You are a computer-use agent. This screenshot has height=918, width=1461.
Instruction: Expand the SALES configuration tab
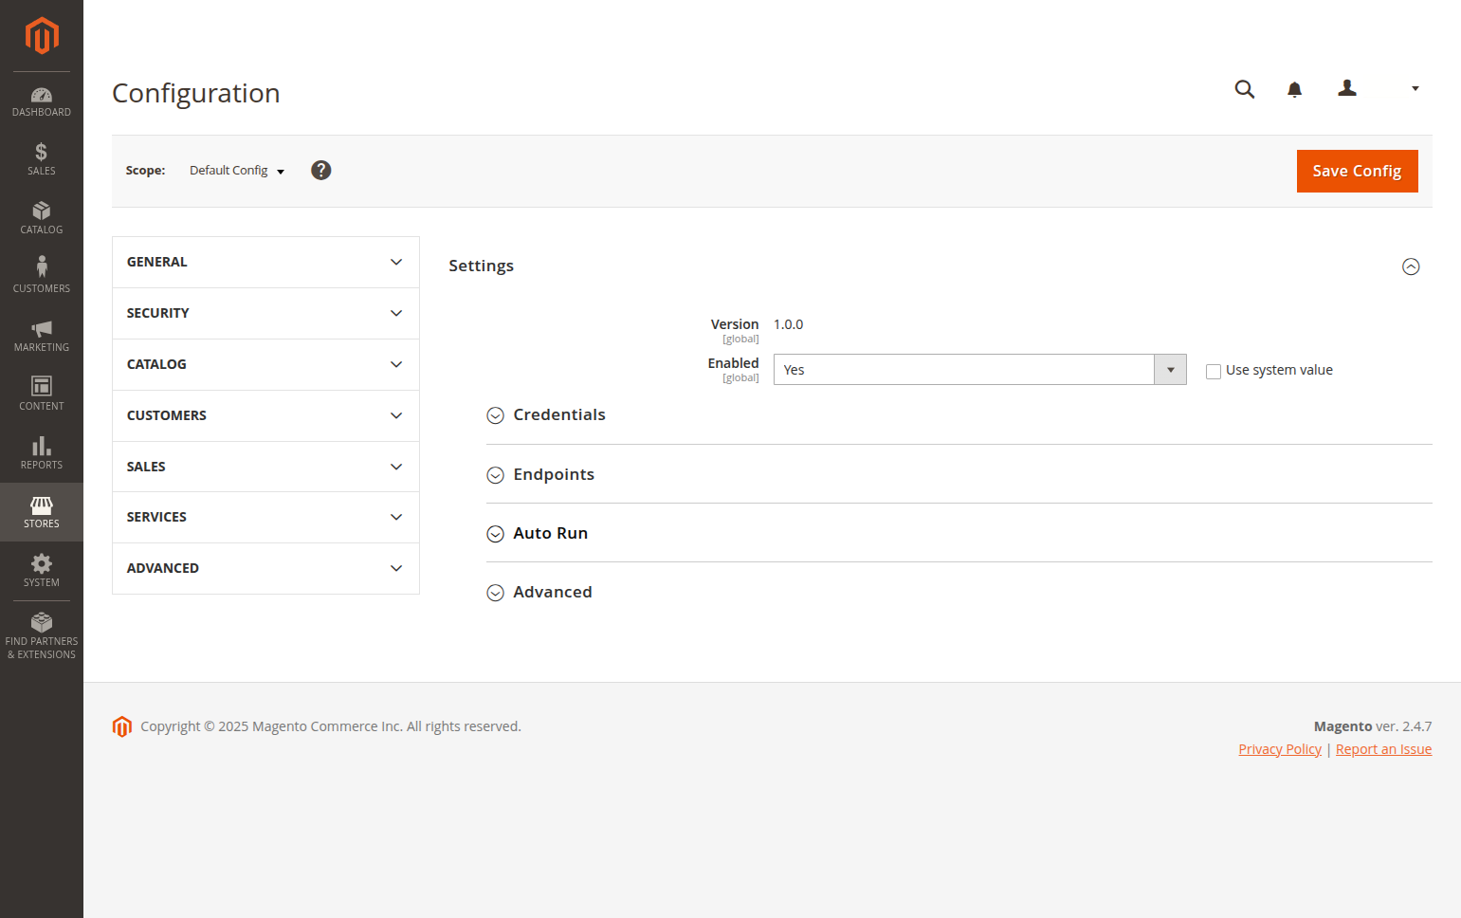[x=265, y=467]
